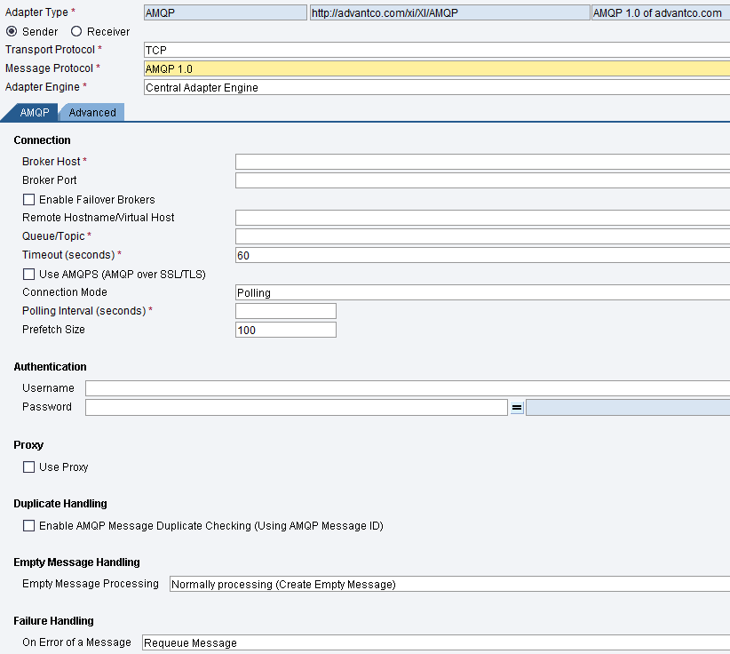The image size is (730, 654).
Task: Open the Transport Protocol dropdown
Action: click(435, 50)
